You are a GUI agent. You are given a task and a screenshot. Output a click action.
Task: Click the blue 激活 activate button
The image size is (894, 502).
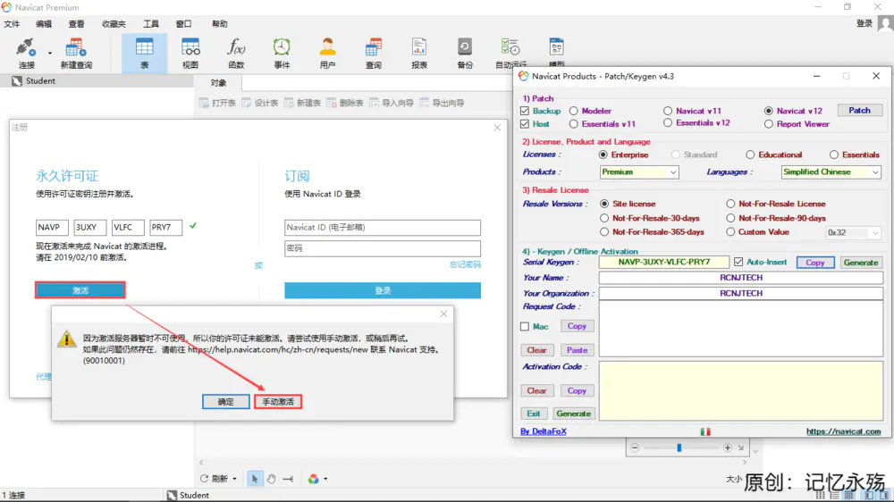[80, 290]
